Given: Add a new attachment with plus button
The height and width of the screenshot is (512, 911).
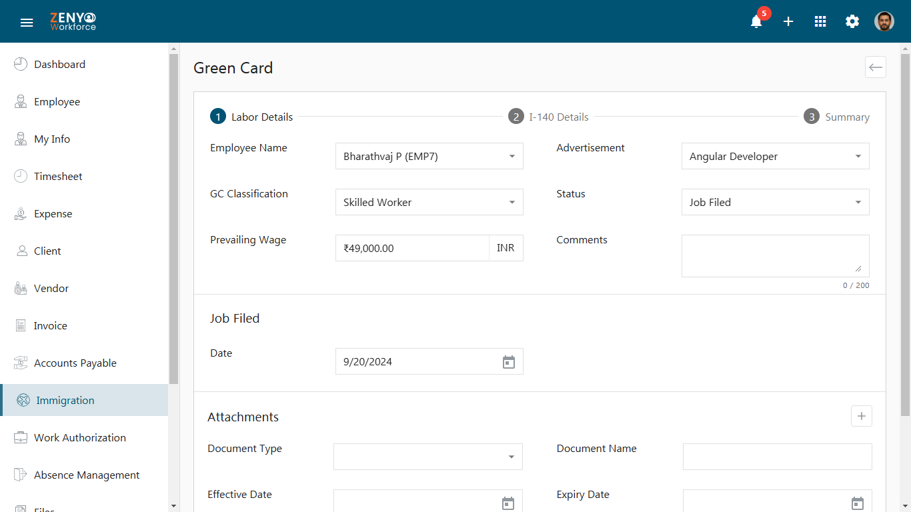Looking at the screenshot, I should pyautogui.click(x=861, y=416).
